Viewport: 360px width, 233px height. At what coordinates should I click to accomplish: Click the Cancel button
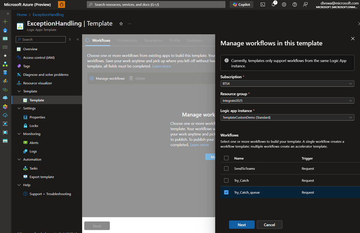(269, 225)
